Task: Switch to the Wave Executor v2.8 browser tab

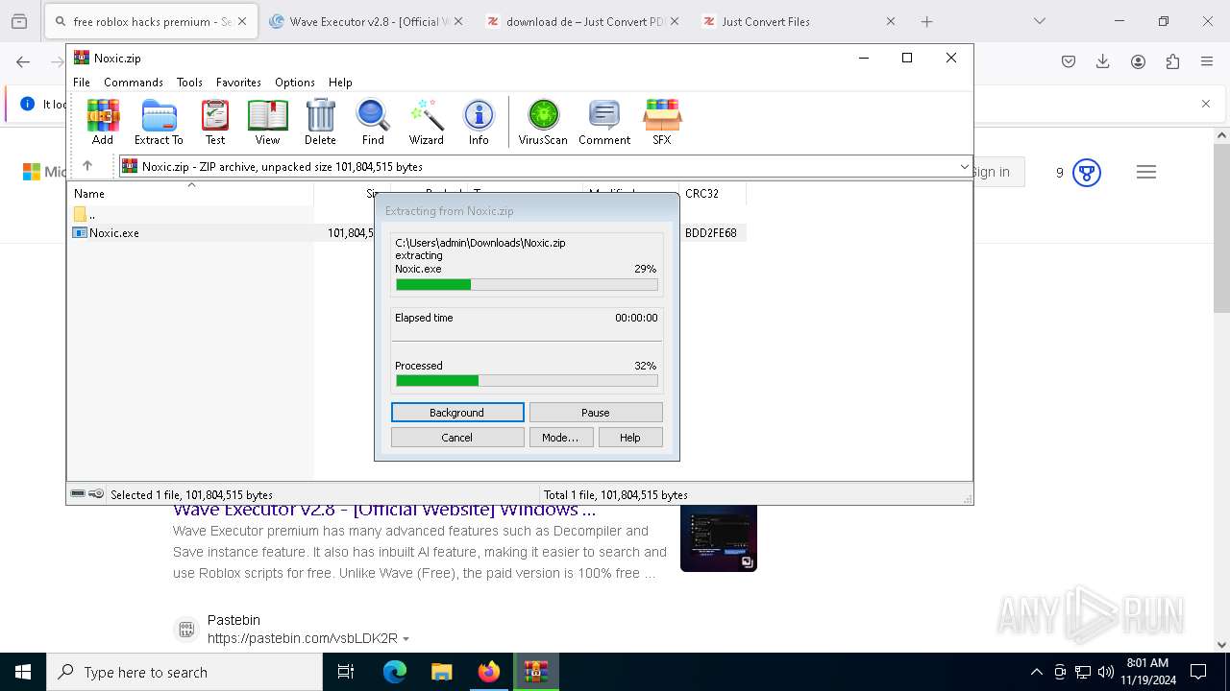Action: [365, 21]
